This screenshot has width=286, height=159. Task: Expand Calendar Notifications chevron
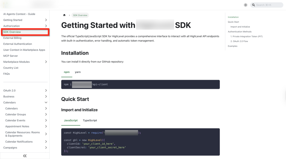(x=46, y=142)
